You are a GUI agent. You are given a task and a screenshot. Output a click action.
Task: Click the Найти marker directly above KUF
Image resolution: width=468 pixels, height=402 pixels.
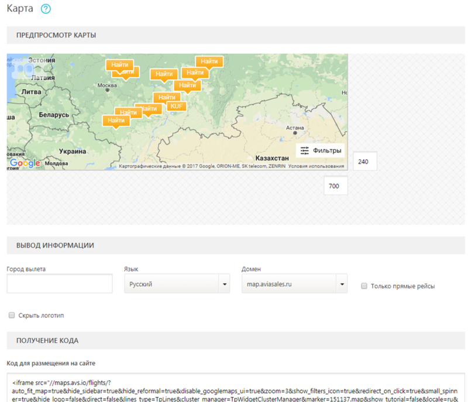coord(167,97)
